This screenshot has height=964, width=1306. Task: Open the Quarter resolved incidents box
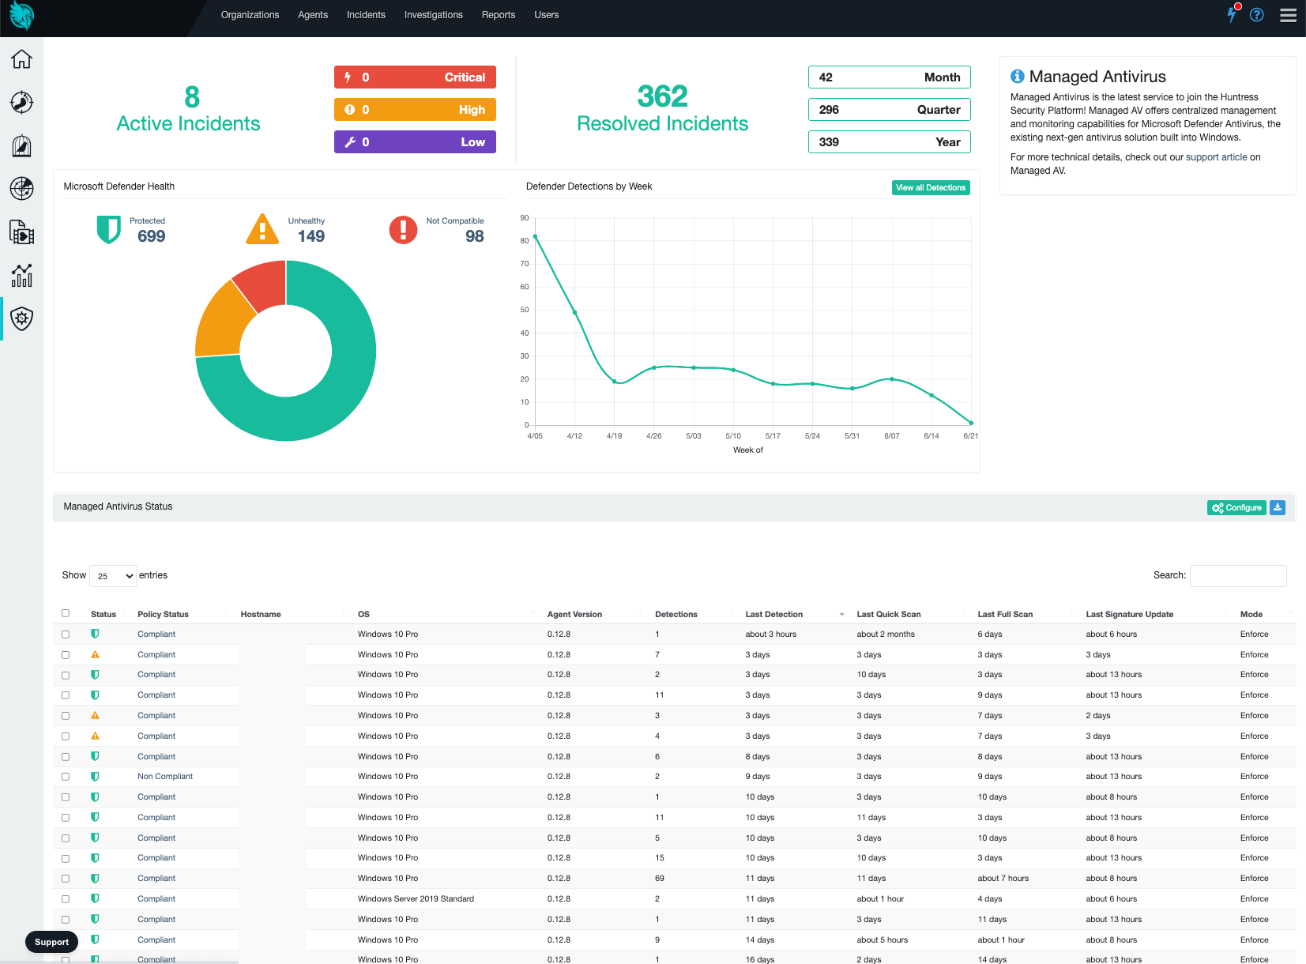889,110
